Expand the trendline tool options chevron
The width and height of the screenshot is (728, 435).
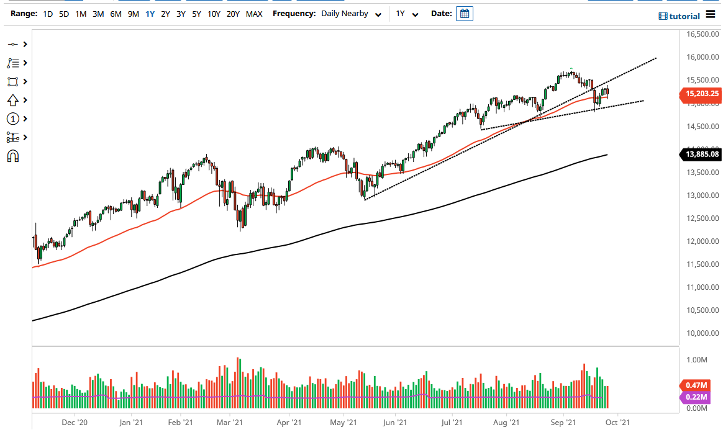(x=24, y=44)
